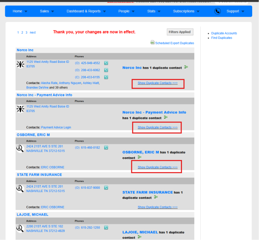This screenshot has width=259, height=240.
Task: Open the Stats menu
Action: 151,11
